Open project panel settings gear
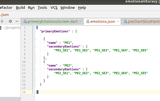The width and height of the screenshot is (160, 101). tap(10, 21)
